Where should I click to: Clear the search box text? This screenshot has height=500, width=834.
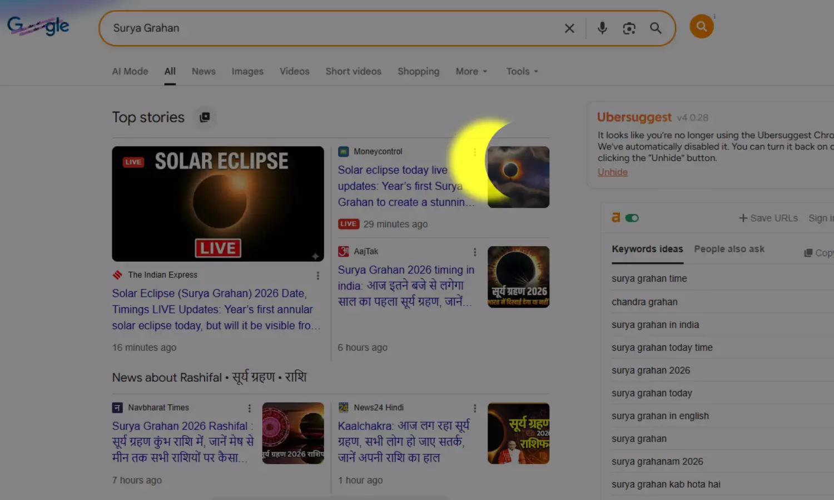[x=569, y=28]
